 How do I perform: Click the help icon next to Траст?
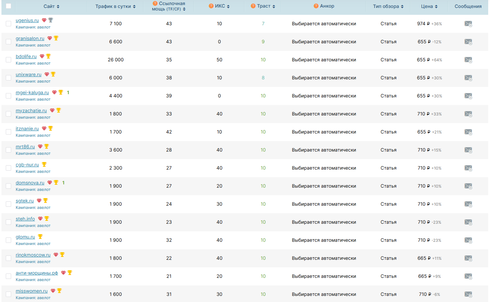[253, 6]
